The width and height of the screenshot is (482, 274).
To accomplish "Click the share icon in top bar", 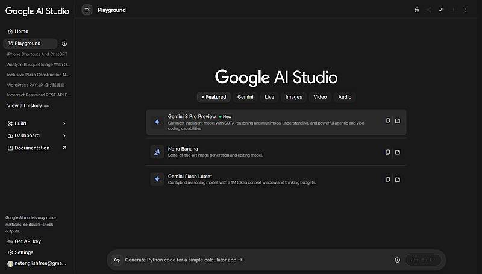I will [x=428, y=10].
